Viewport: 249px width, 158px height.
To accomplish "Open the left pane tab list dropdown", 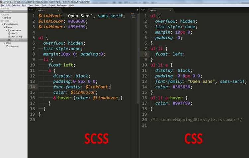I will 137,10.
